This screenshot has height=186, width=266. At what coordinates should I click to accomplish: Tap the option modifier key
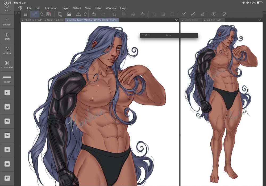pos(7,50)
